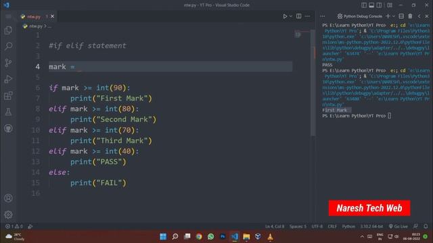Open the panel's more views ellipsis

[322, 16]
